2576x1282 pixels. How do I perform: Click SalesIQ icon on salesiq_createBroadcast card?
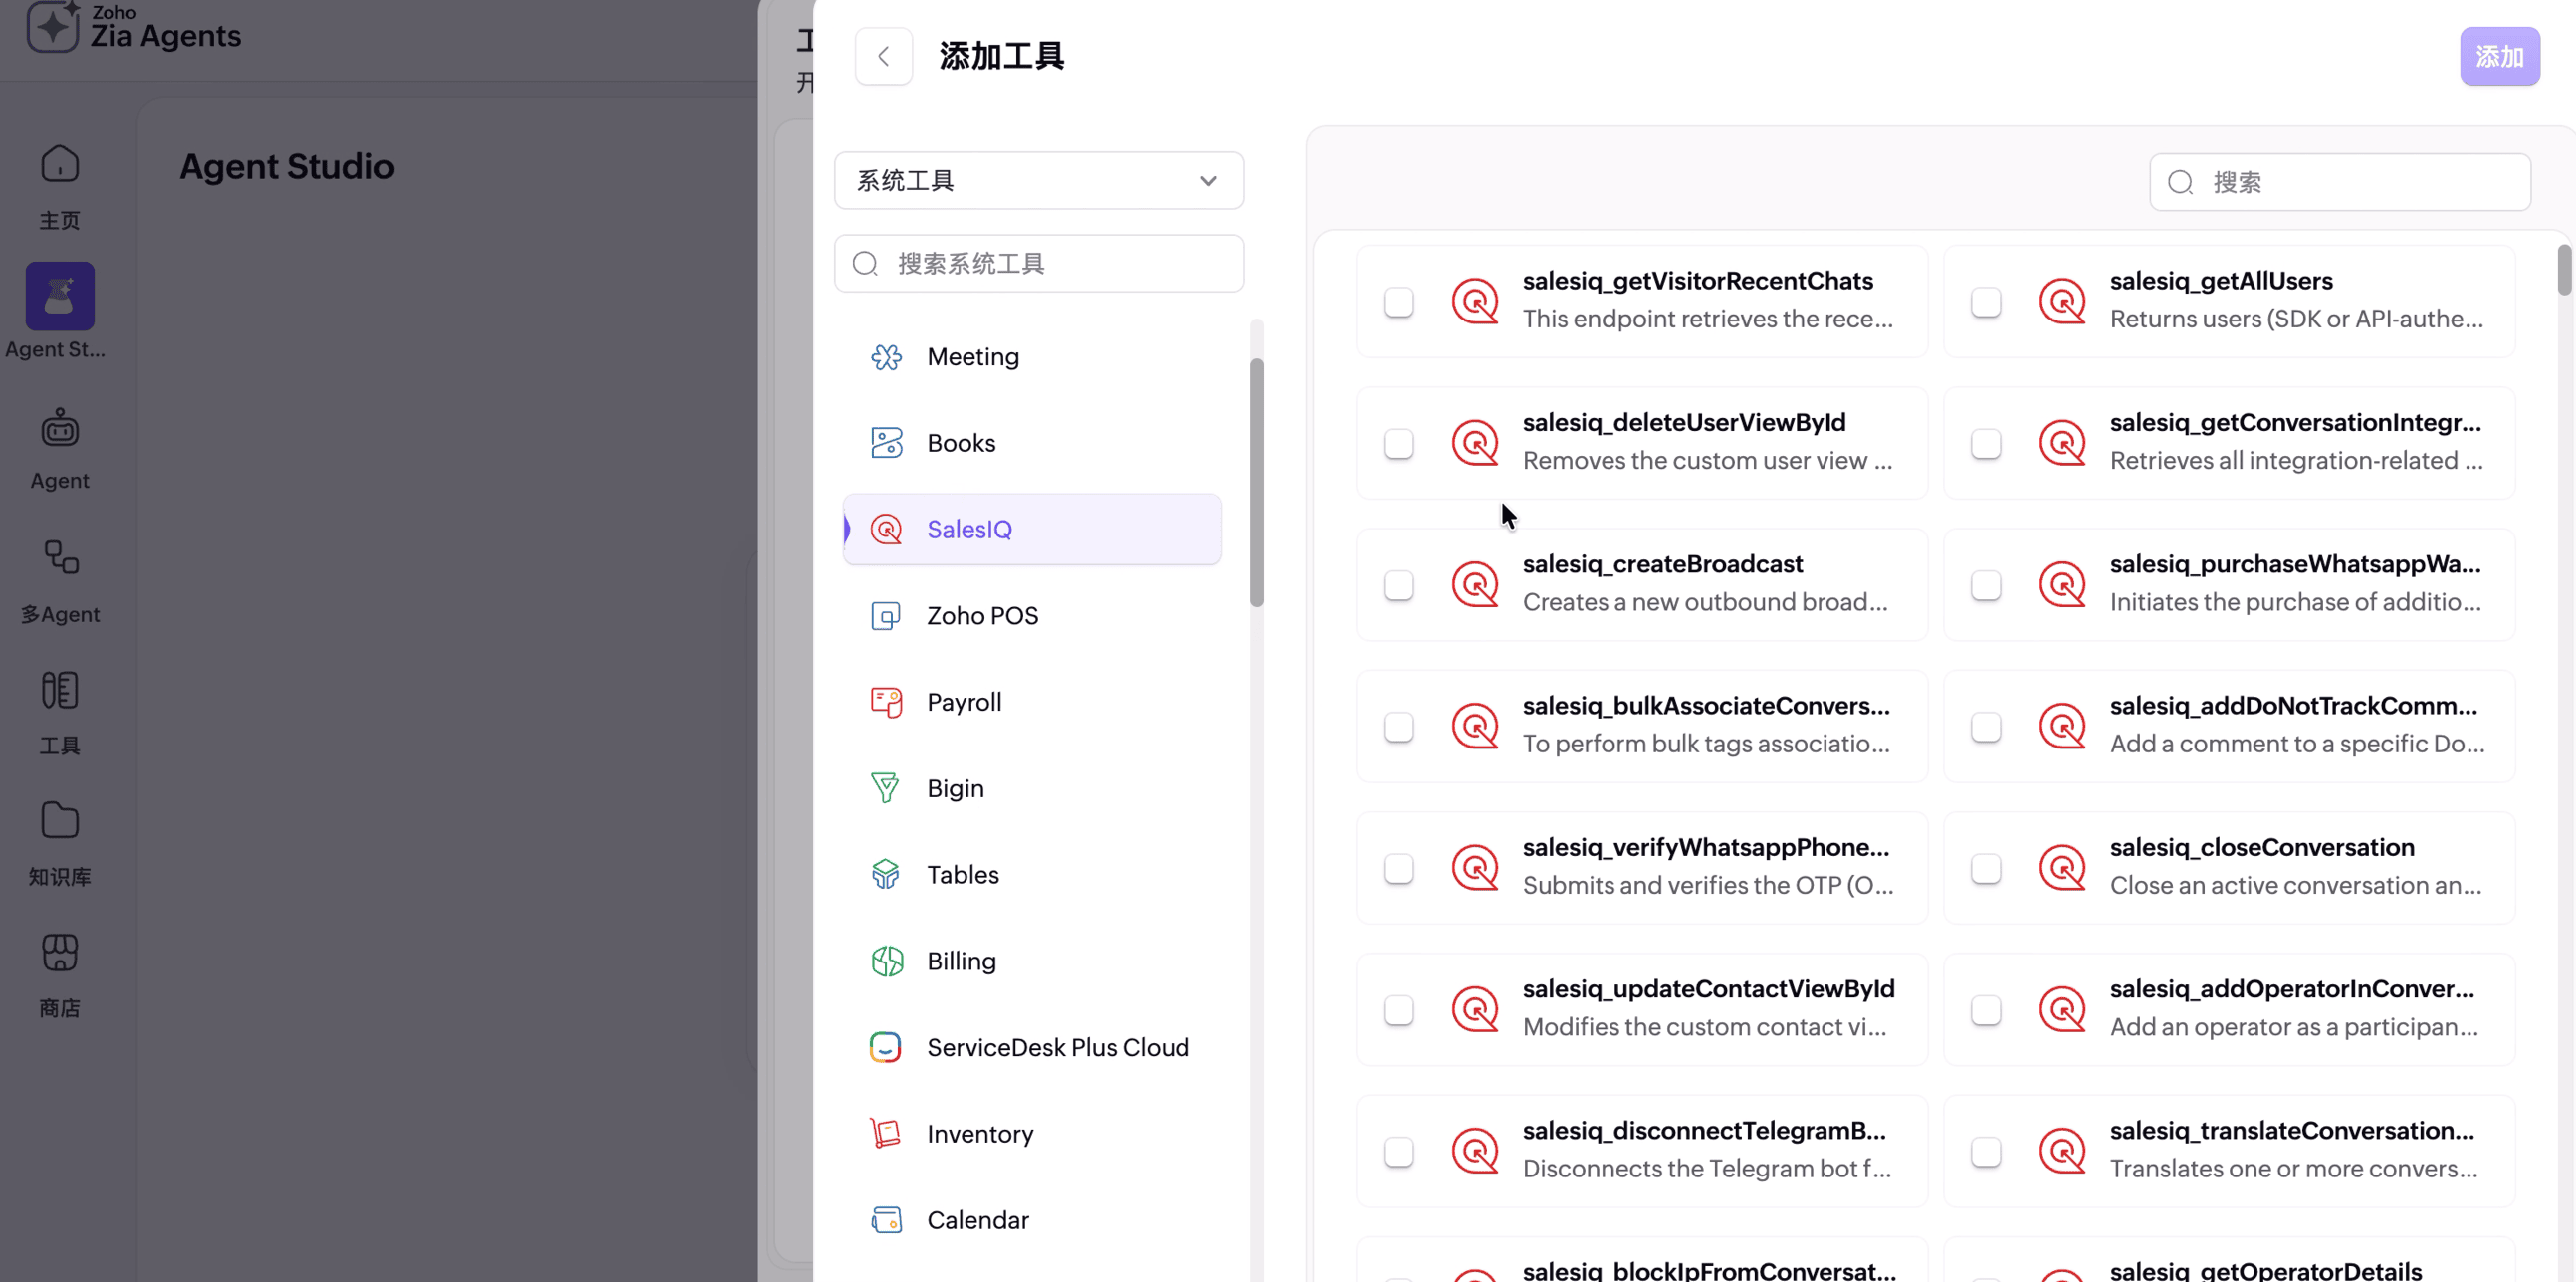click(1476, 585)
